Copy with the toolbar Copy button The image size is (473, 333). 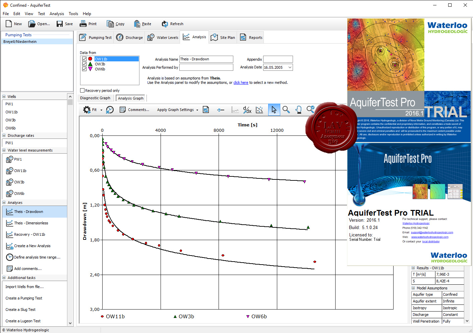click(x=116, y=24)
